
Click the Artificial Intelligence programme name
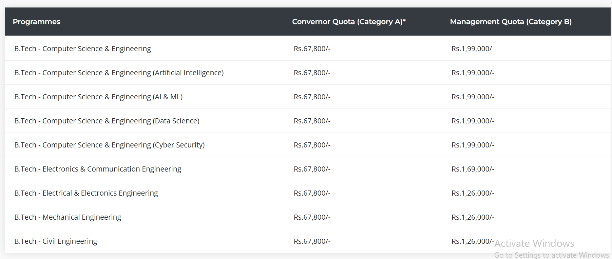pos(119,73)
